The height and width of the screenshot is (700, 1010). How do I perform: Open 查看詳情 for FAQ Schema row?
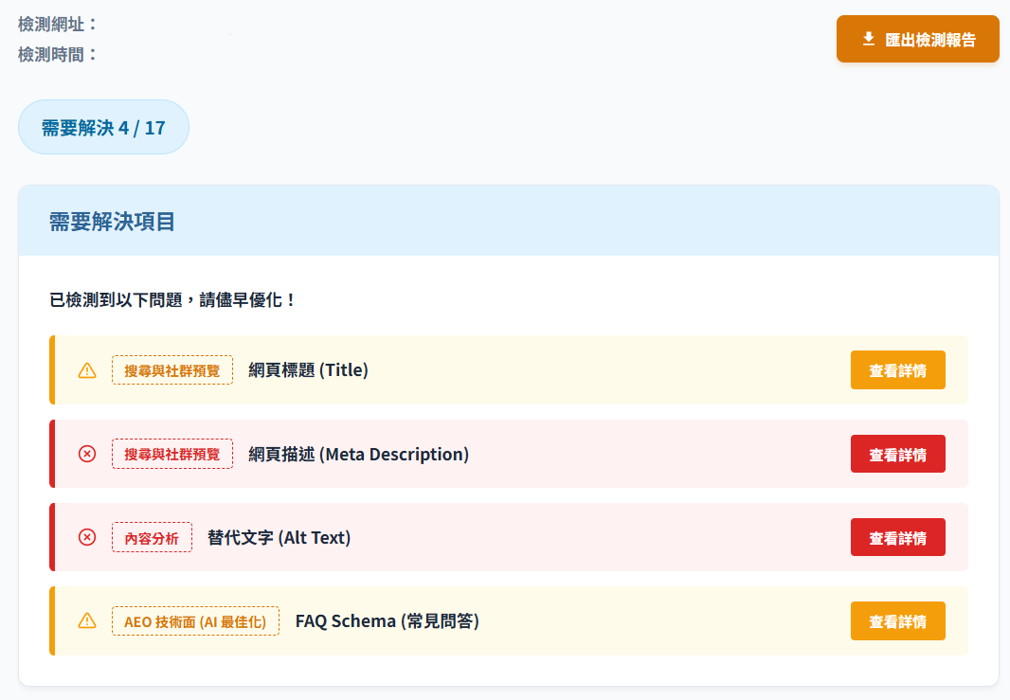click(x=897, y=621)
